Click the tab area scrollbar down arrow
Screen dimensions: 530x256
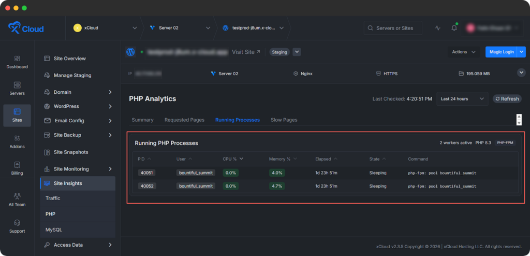click(519, 123)
